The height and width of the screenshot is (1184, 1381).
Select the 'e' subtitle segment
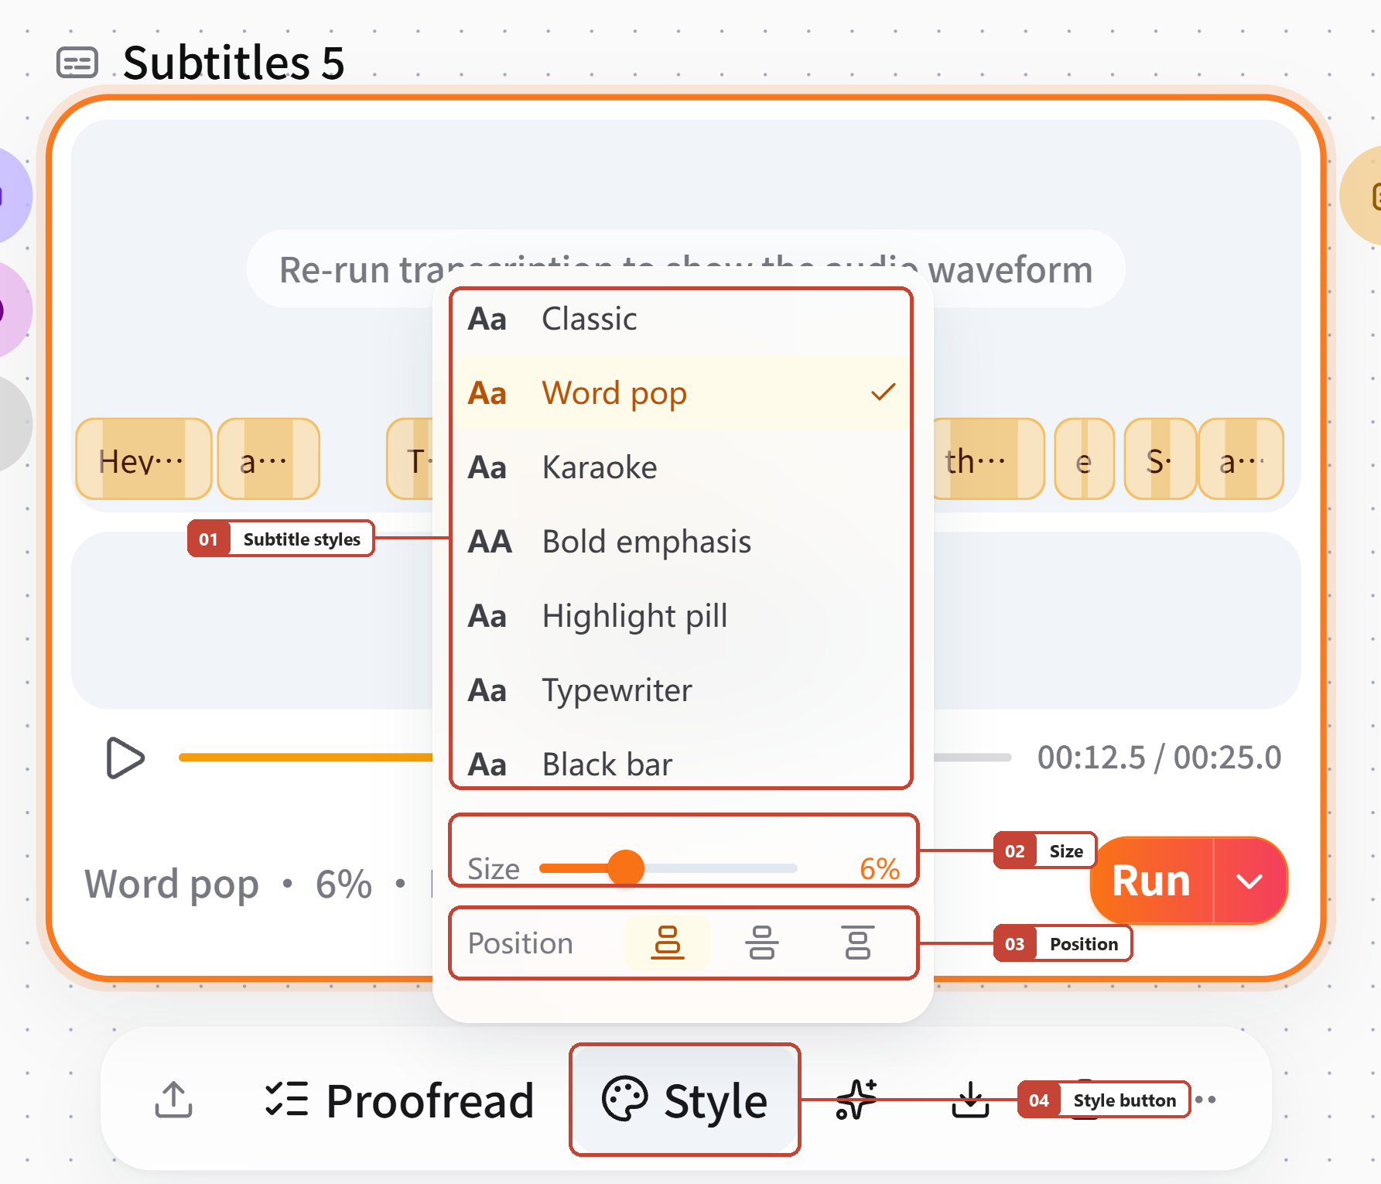pyautogui.click(x=1085, y=460)
